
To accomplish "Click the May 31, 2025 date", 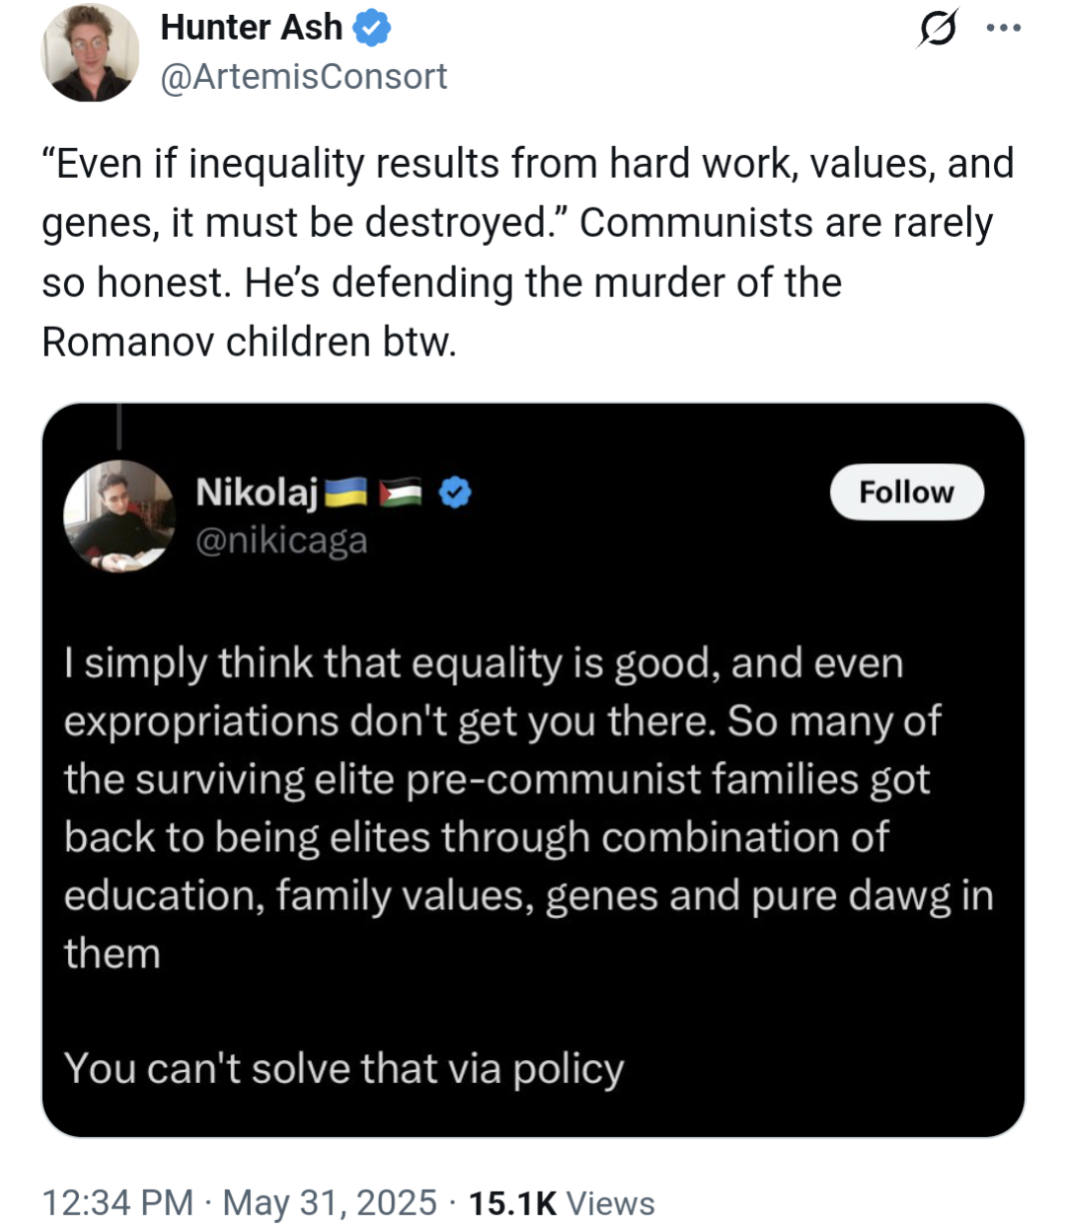I will 330,1202.
